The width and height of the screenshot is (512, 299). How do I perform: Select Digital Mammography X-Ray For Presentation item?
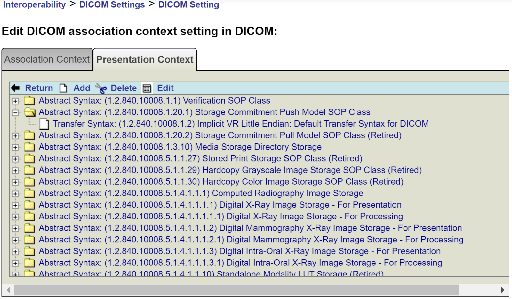(x=250, y=228)
